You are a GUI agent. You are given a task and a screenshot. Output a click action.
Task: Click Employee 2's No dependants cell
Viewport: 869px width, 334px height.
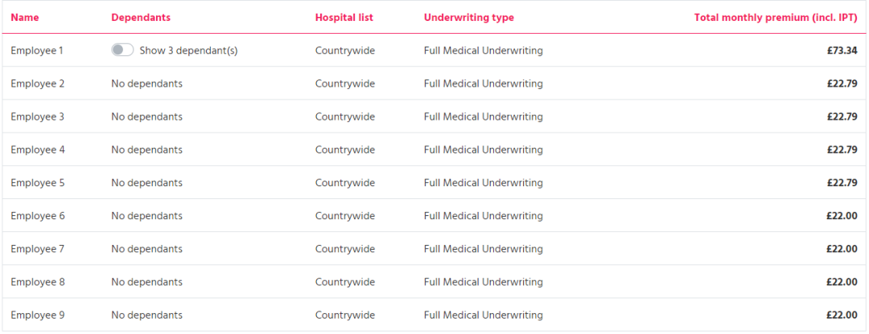(x=147, y=84)
